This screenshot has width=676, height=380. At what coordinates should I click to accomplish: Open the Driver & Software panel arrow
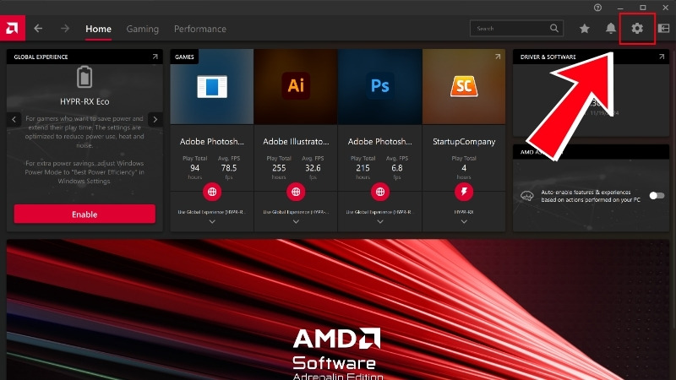click(662, 57)
